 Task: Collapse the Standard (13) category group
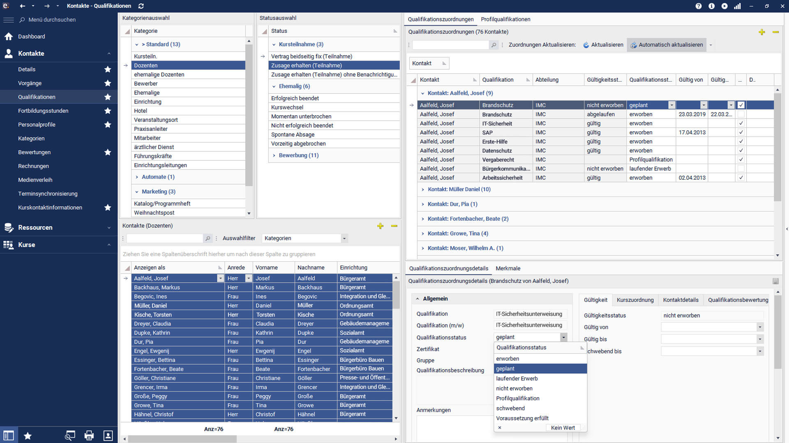point(137,44)
